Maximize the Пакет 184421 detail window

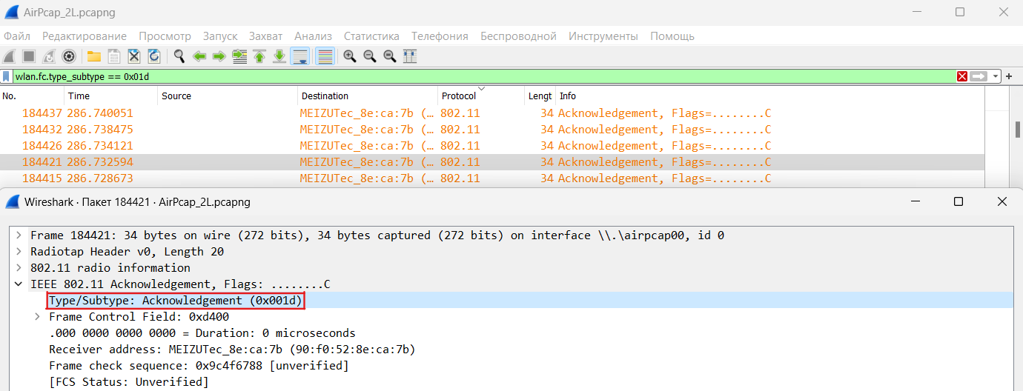pos(959,201)
